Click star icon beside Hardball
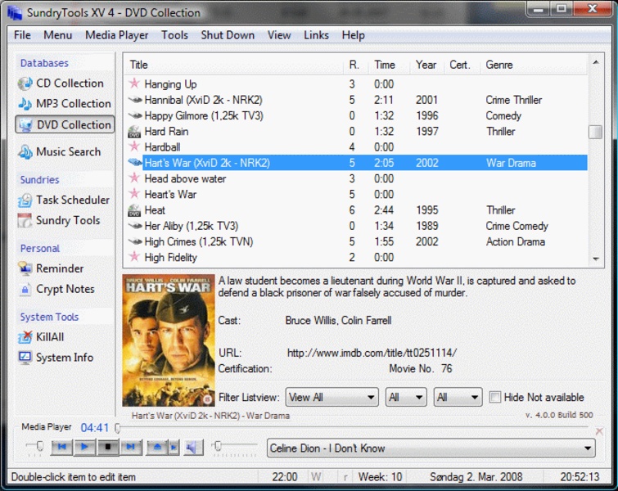Image resolution: width=618 pixels, height=491 pixels. pyautogui.click(x=134, y=146)
